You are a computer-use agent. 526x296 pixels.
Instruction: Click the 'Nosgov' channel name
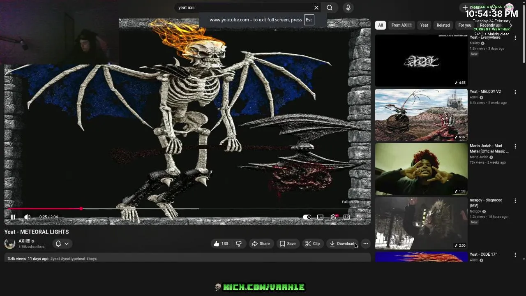[x=475, y=211]
